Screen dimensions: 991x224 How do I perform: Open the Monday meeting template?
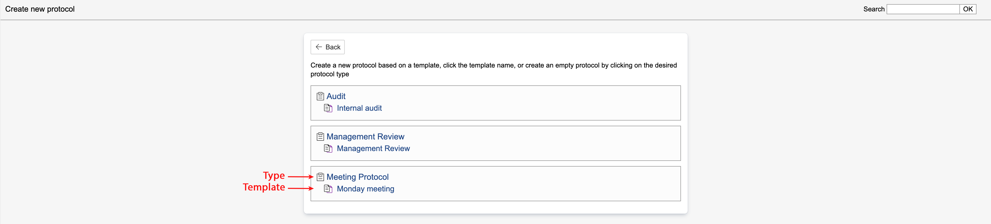(x=365, y=189)
